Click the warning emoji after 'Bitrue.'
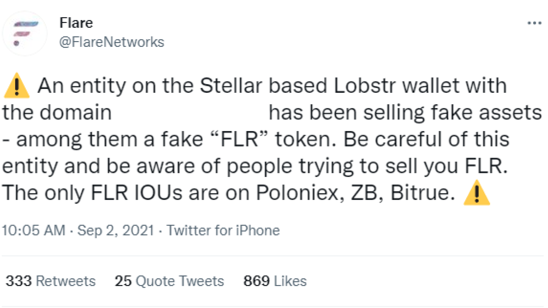 [476, 193]
